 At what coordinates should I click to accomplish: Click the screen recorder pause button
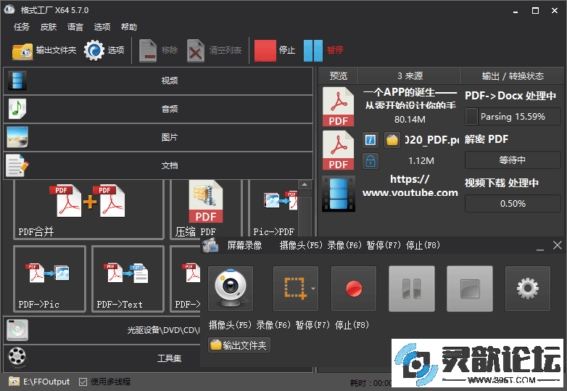point(412,289)
